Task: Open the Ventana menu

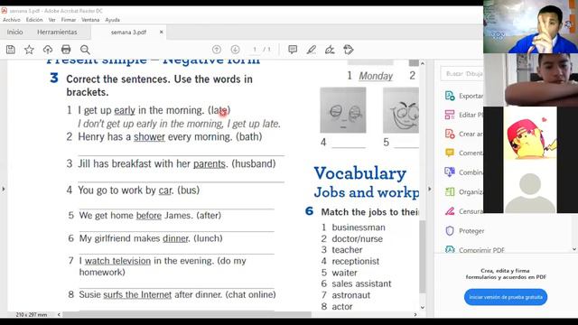Action: [x=90, y=20]
